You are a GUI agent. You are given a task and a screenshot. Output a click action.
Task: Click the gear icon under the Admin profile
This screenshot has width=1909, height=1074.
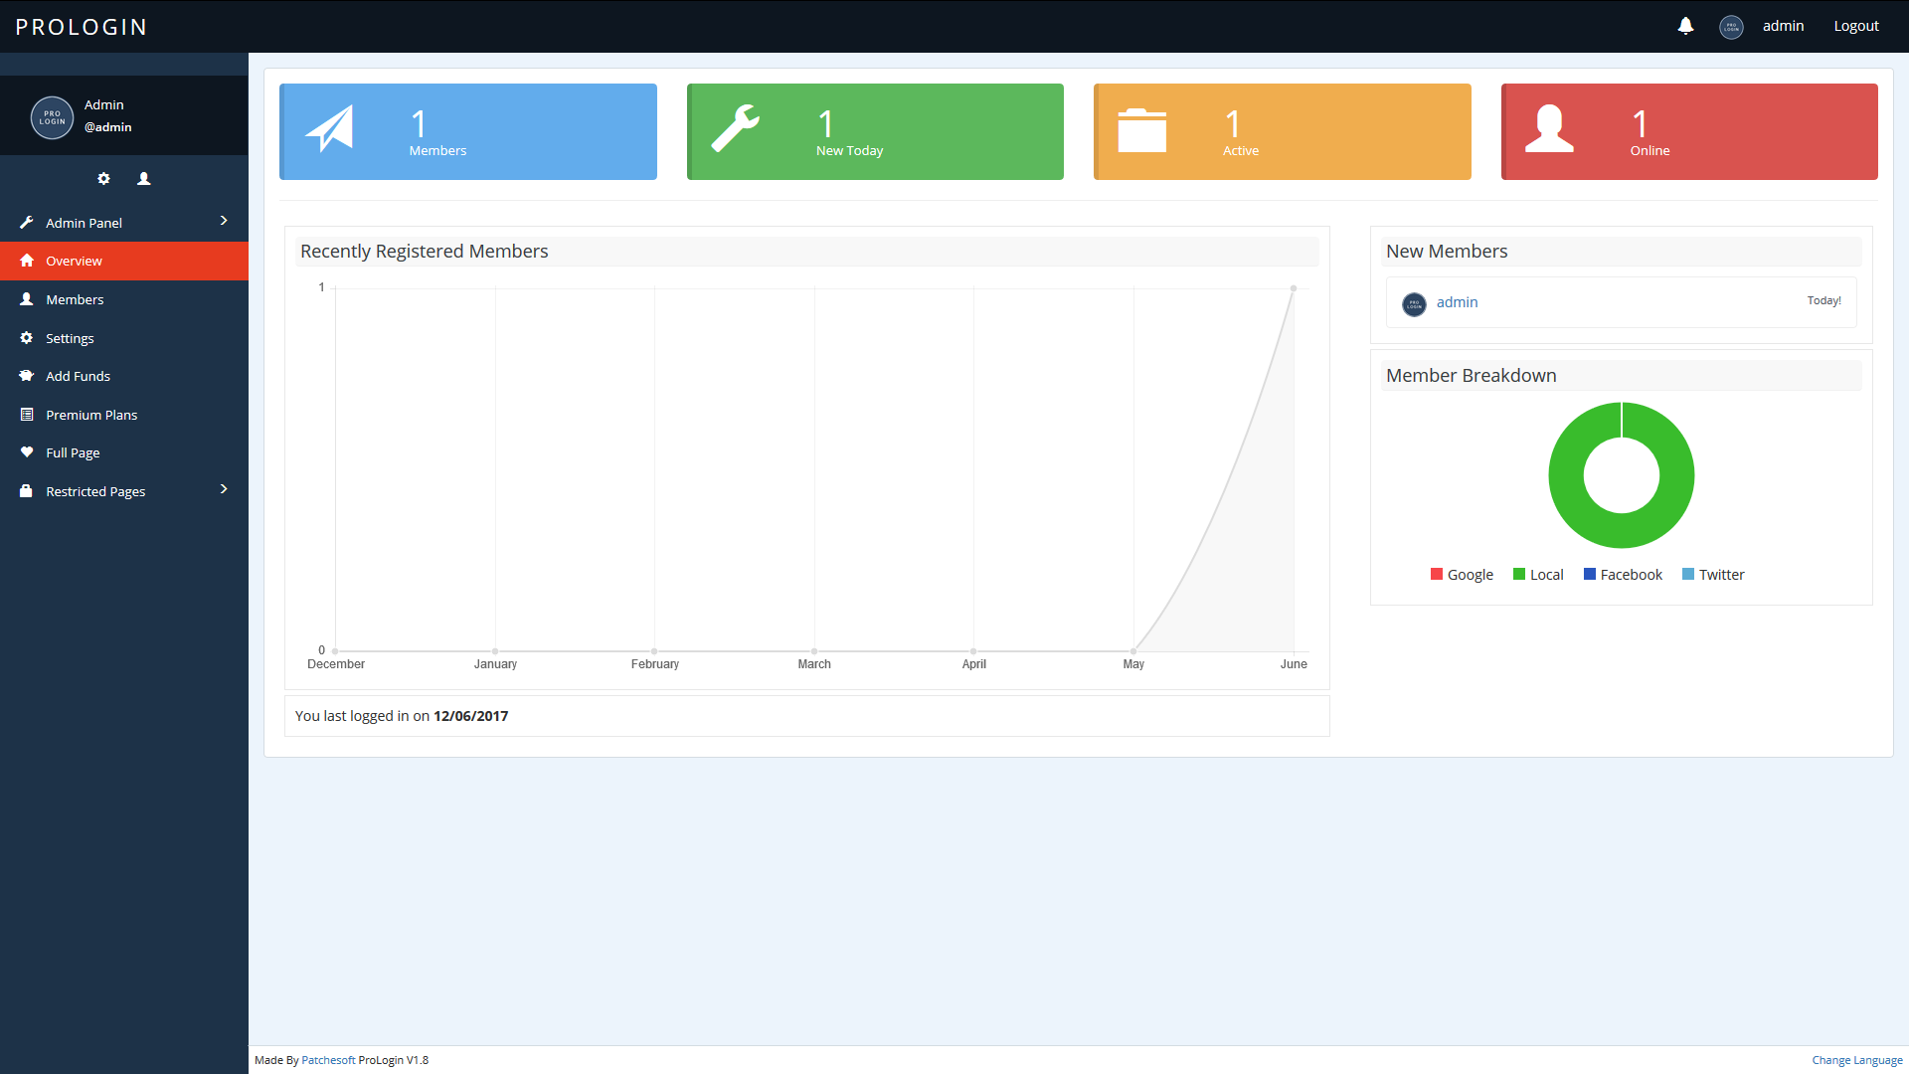[103, 179]
